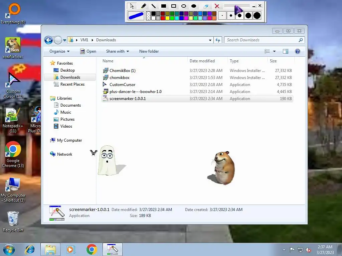The image size is (342, 256).
Task: Open the Organize menu
Action: (59, 51)
